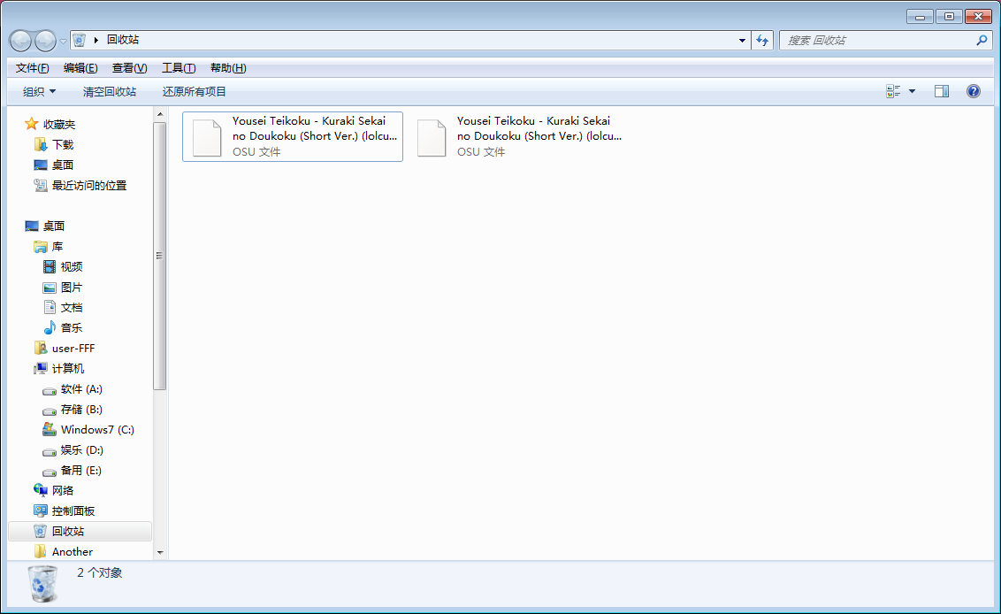Open the address bar history dropdown arrow
This screenshot has height=614, width=1001.
742,40
